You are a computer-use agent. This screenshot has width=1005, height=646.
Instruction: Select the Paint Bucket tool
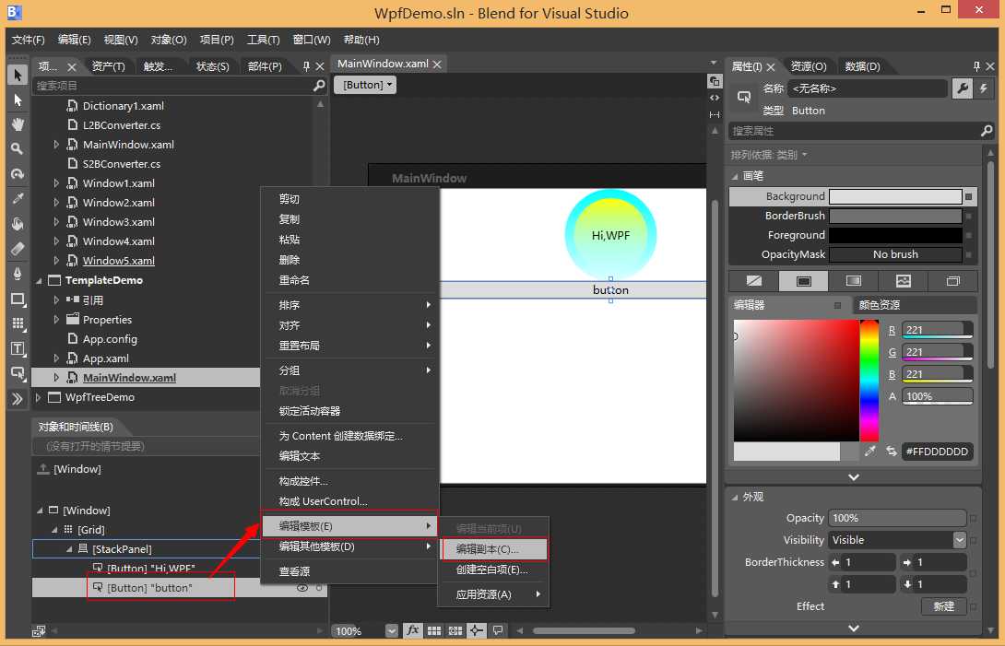pos(18,224)
